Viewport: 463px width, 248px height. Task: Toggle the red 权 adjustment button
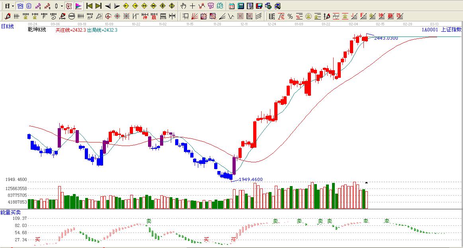(69, 6)
